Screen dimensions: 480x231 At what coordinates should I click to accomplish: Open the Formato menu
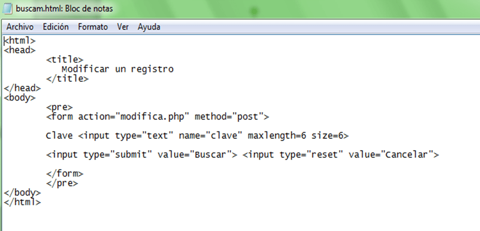coord(93,27)
